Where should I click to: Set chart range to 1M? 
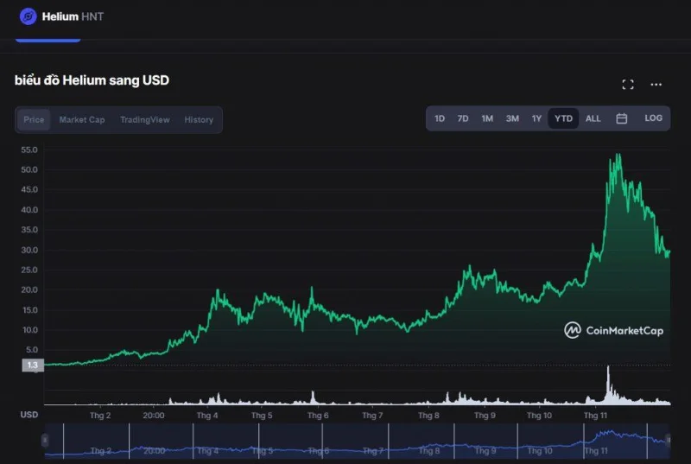[x=487, y=118]
